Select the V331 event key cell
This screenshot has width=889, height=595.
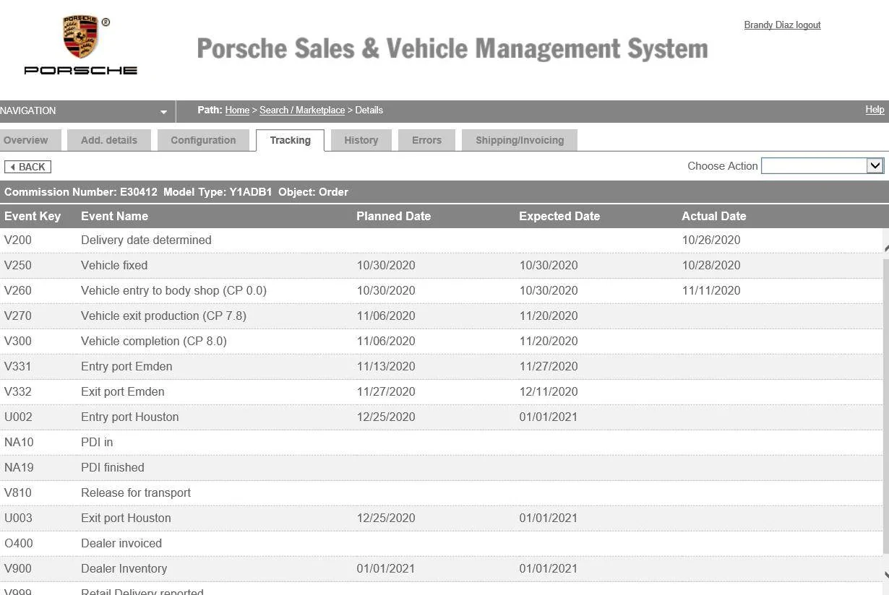[18, 366]
